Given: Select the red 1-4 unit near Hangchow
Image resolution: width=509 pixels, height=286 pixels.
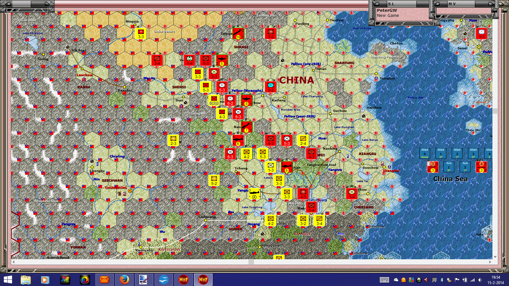Looking at the screenshot, I should tap(352, 194).
